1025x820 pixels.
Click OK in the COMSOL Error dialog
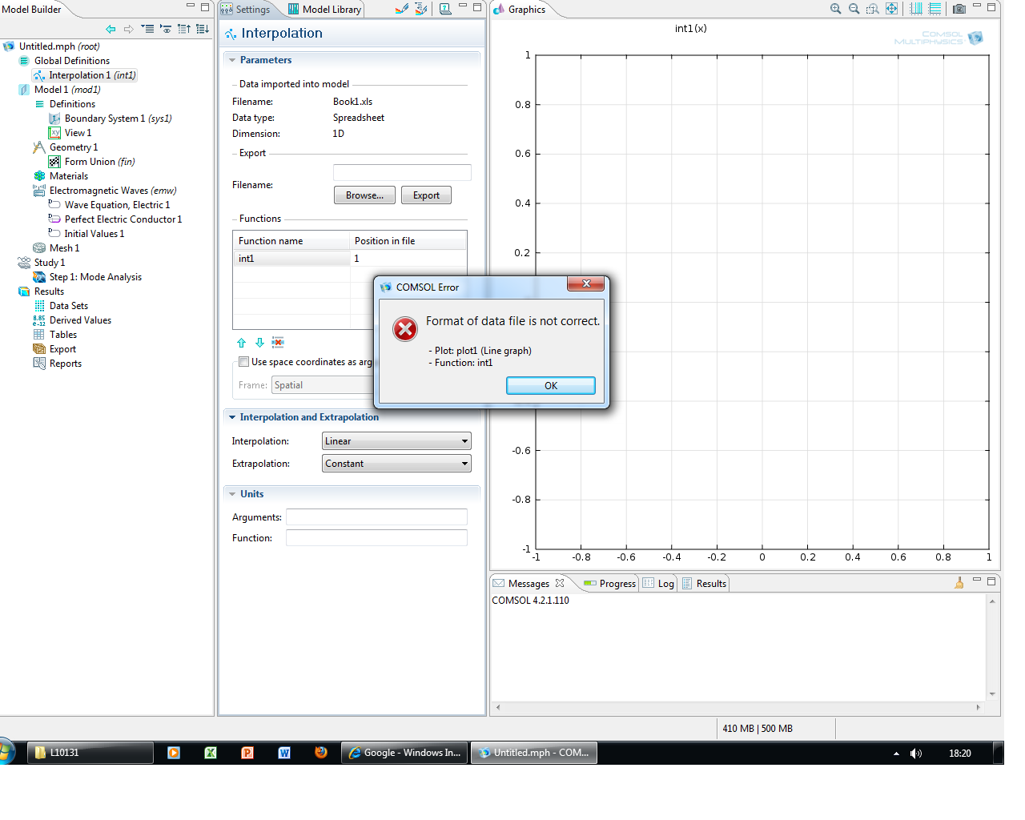[x=550, y=386]
